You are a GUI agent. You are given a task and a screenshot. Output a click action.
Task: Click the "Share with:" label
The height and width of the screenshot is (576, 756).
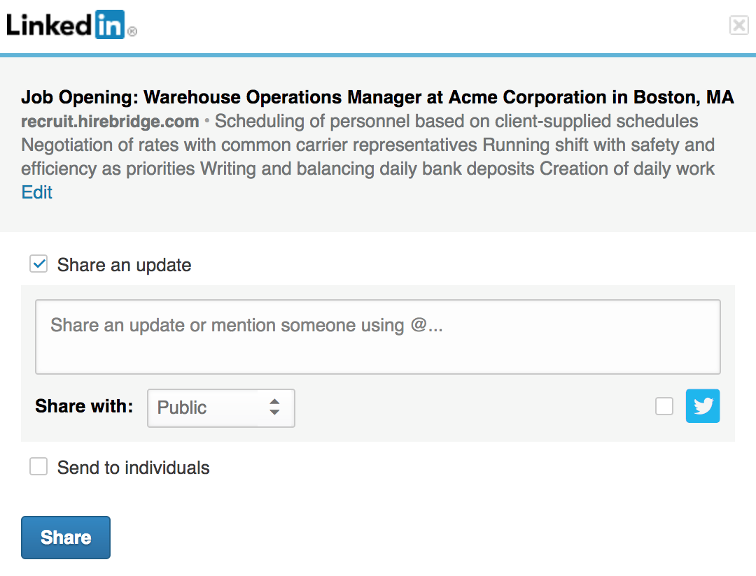[x=84, y=406]
